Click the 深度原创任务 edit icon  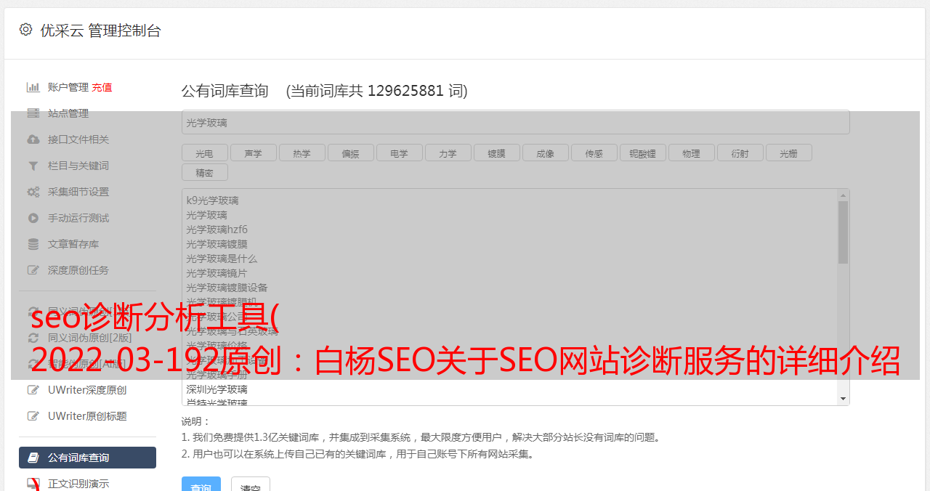(33, 270)
